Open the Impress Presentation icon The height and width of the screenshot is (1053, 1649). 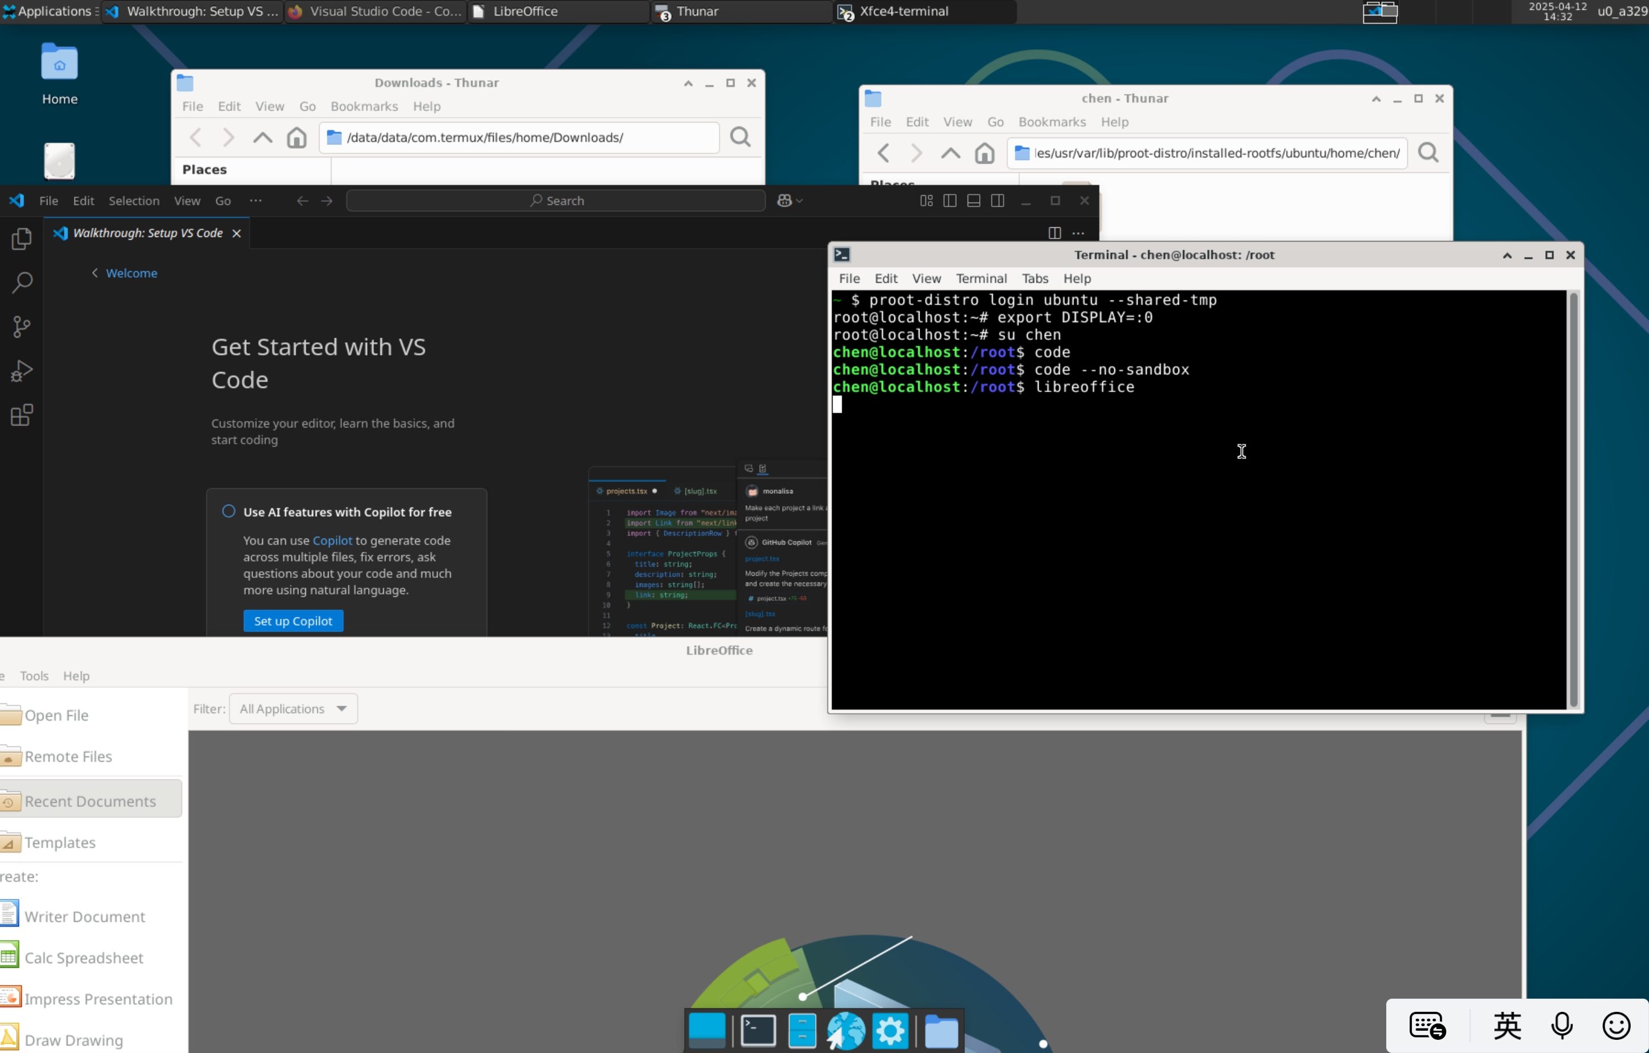tap(98, 998)
